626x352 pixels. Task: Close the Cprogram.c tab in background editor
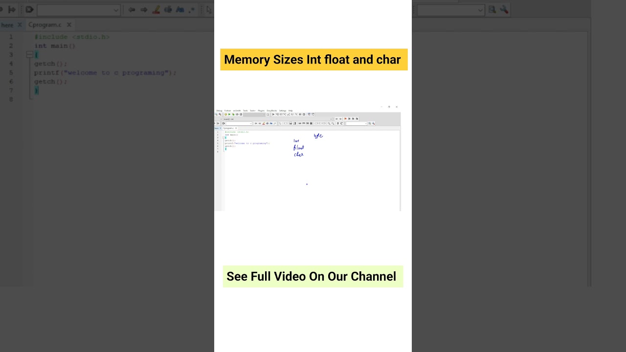click(x=69, y=24)
